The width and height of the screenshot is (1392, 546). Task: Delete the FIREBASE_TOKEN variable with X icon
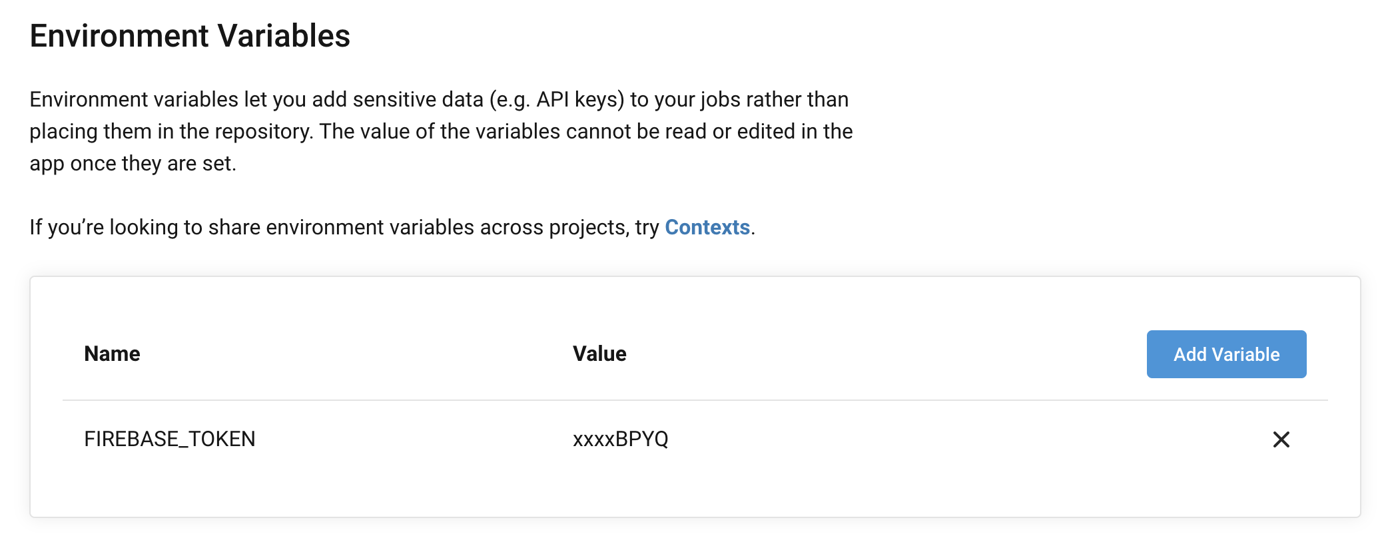tap(1281, 439)
